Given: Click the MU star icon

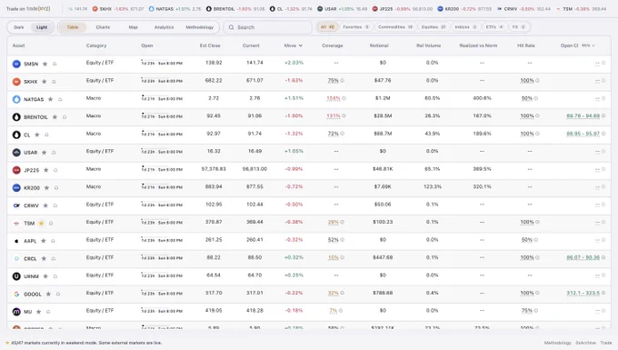Looking at the screenshot, I should click(38, 312).
